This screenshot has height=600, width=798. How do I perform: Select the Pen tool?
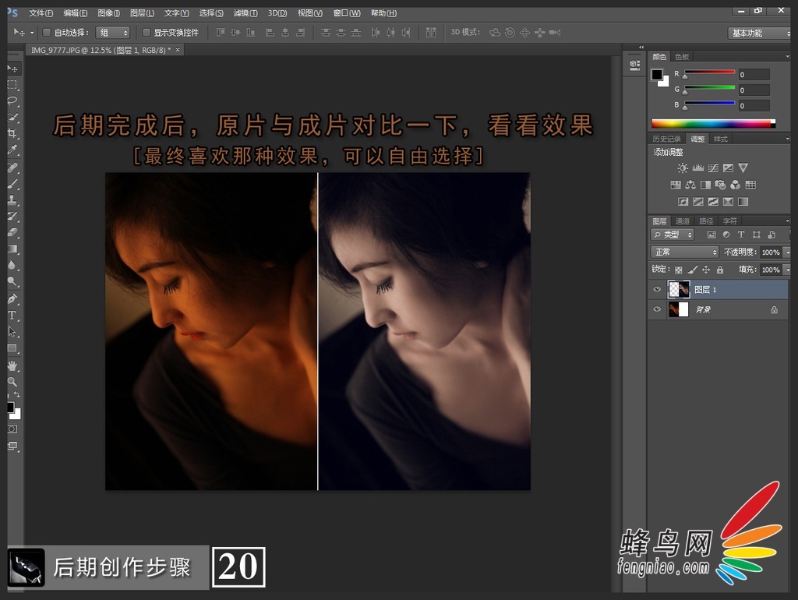click(x=12, y=298)
